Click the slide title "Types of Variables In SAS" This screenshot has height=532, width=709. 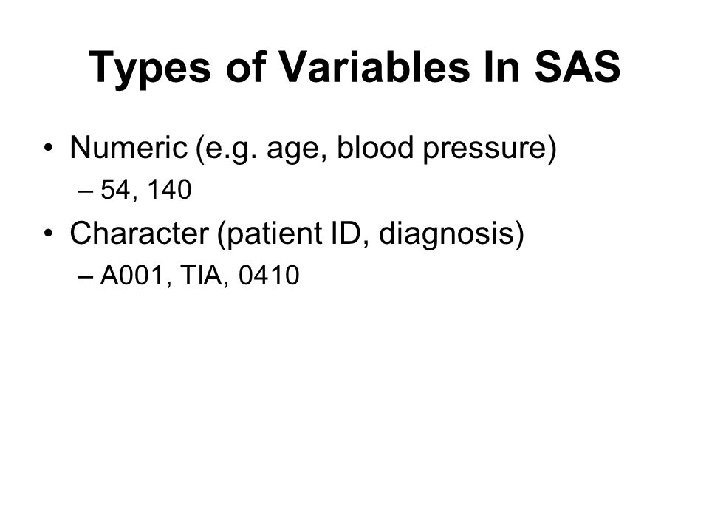point(354,68)
